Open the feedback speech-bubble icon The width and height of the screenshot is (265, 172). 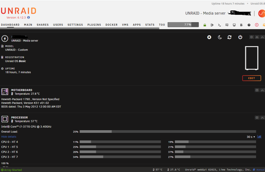coord(227,25)
